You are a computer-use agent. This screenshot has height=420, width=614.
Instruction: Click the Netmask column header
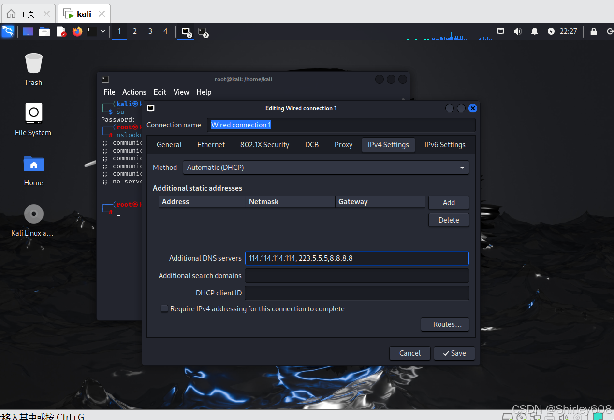(x=291, y=202)
